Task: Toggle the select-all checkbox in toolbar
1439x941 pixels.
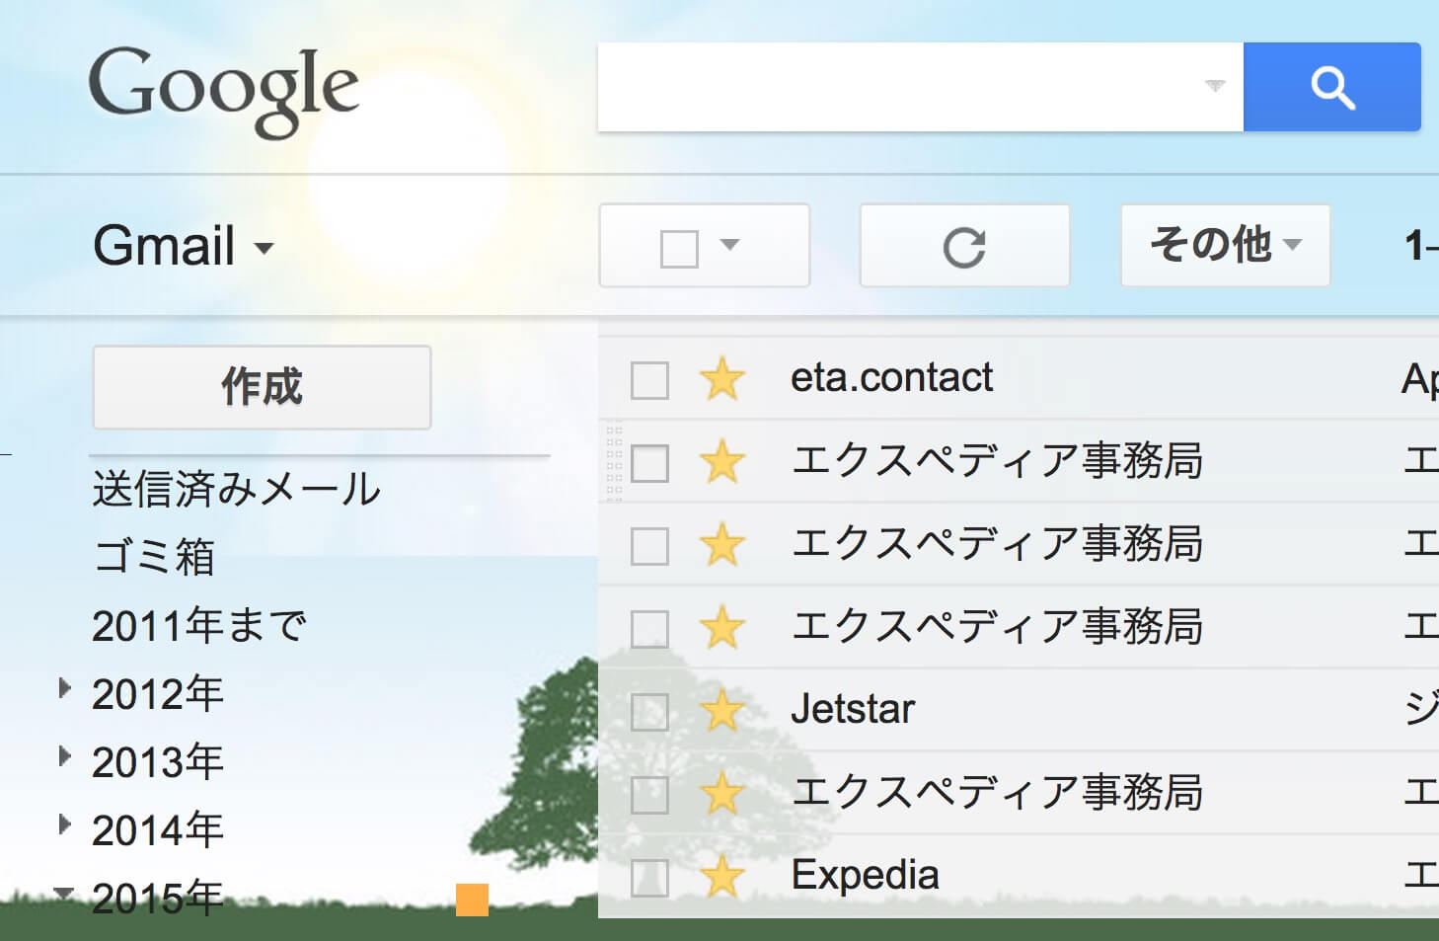Action: [x=679, y=248]
